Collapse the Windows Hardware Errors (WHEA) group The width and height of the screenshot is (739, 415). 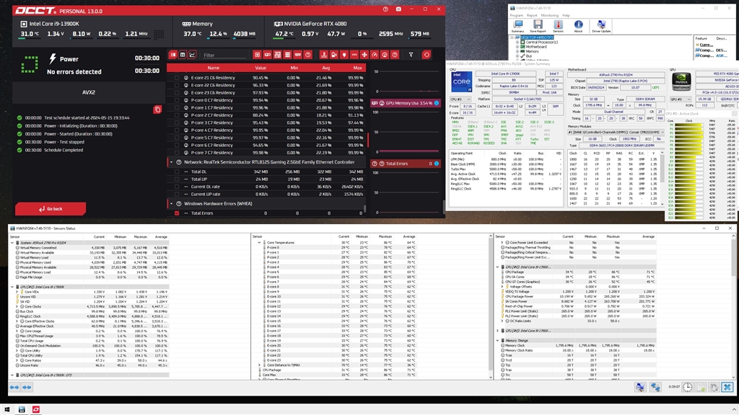pos(171,204)
